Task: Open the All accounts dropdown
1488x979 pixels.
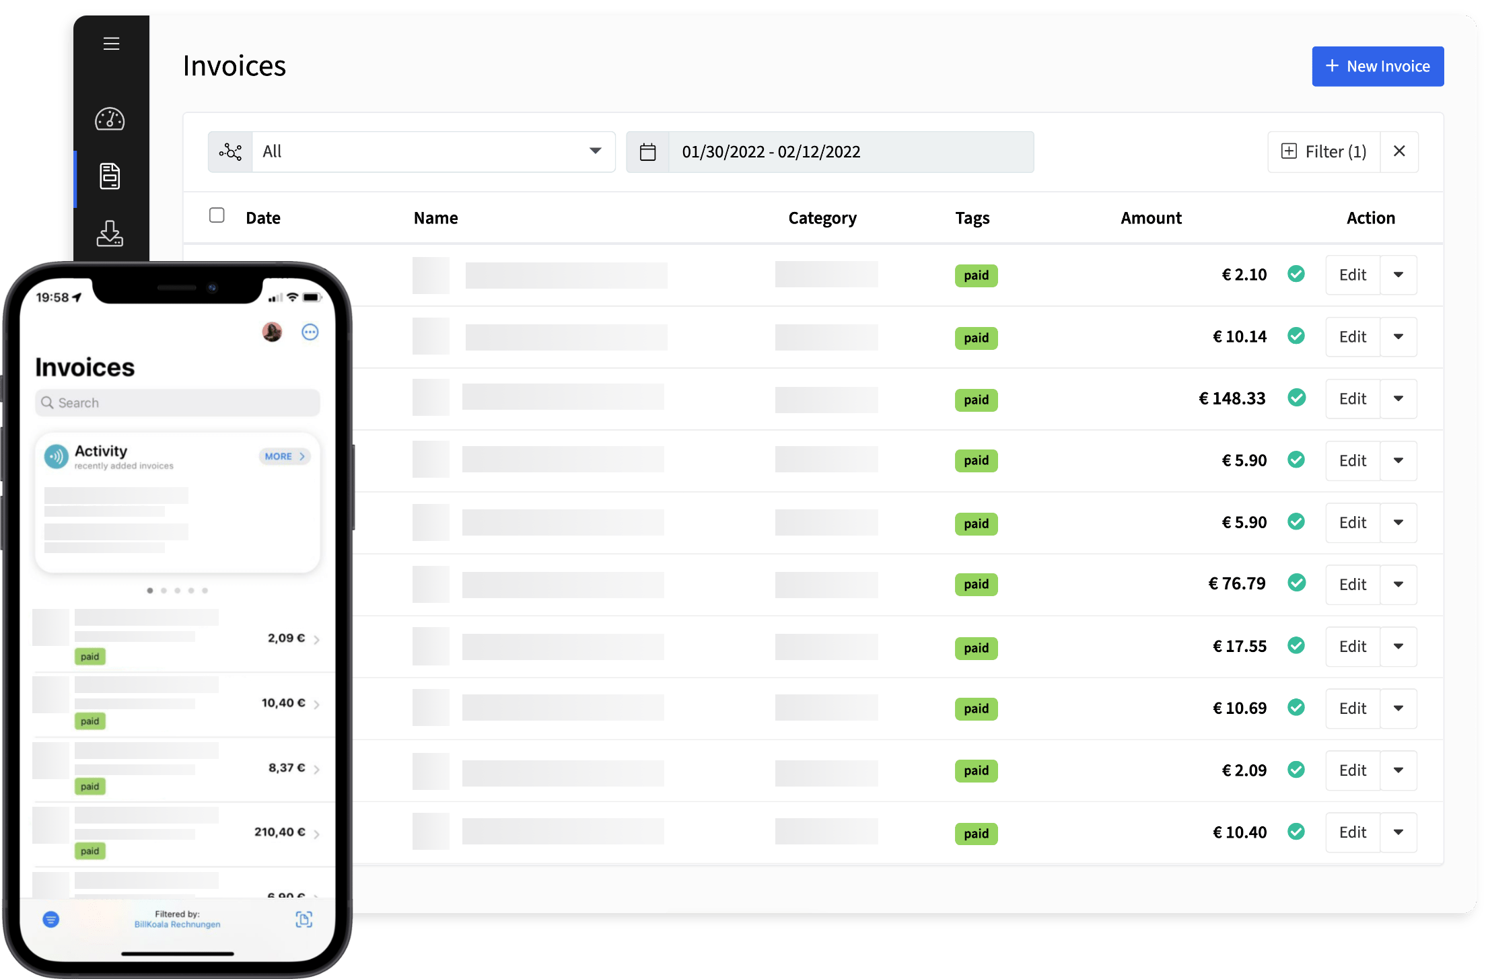Action: (433, 152)
